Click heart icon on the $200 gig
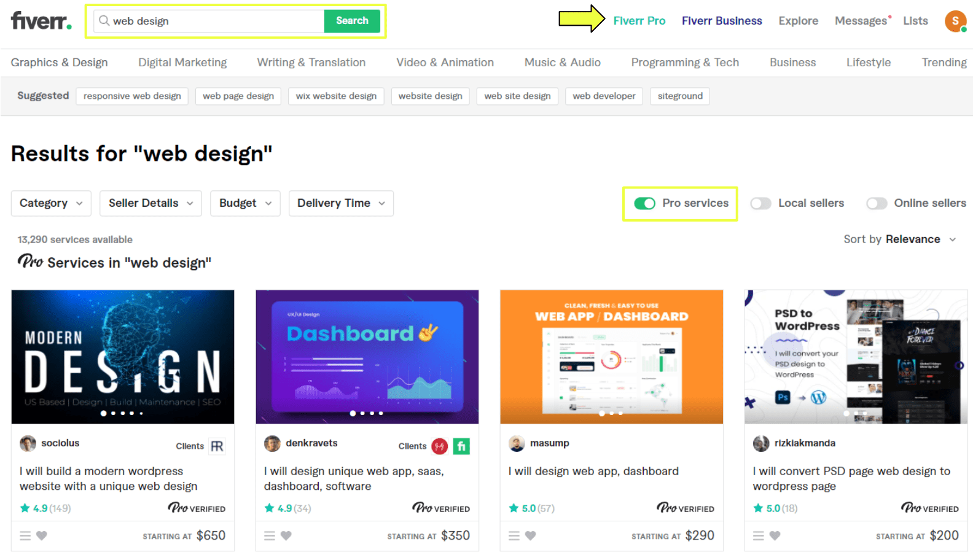This screenshot has height=555, width=973. [775, 535]
